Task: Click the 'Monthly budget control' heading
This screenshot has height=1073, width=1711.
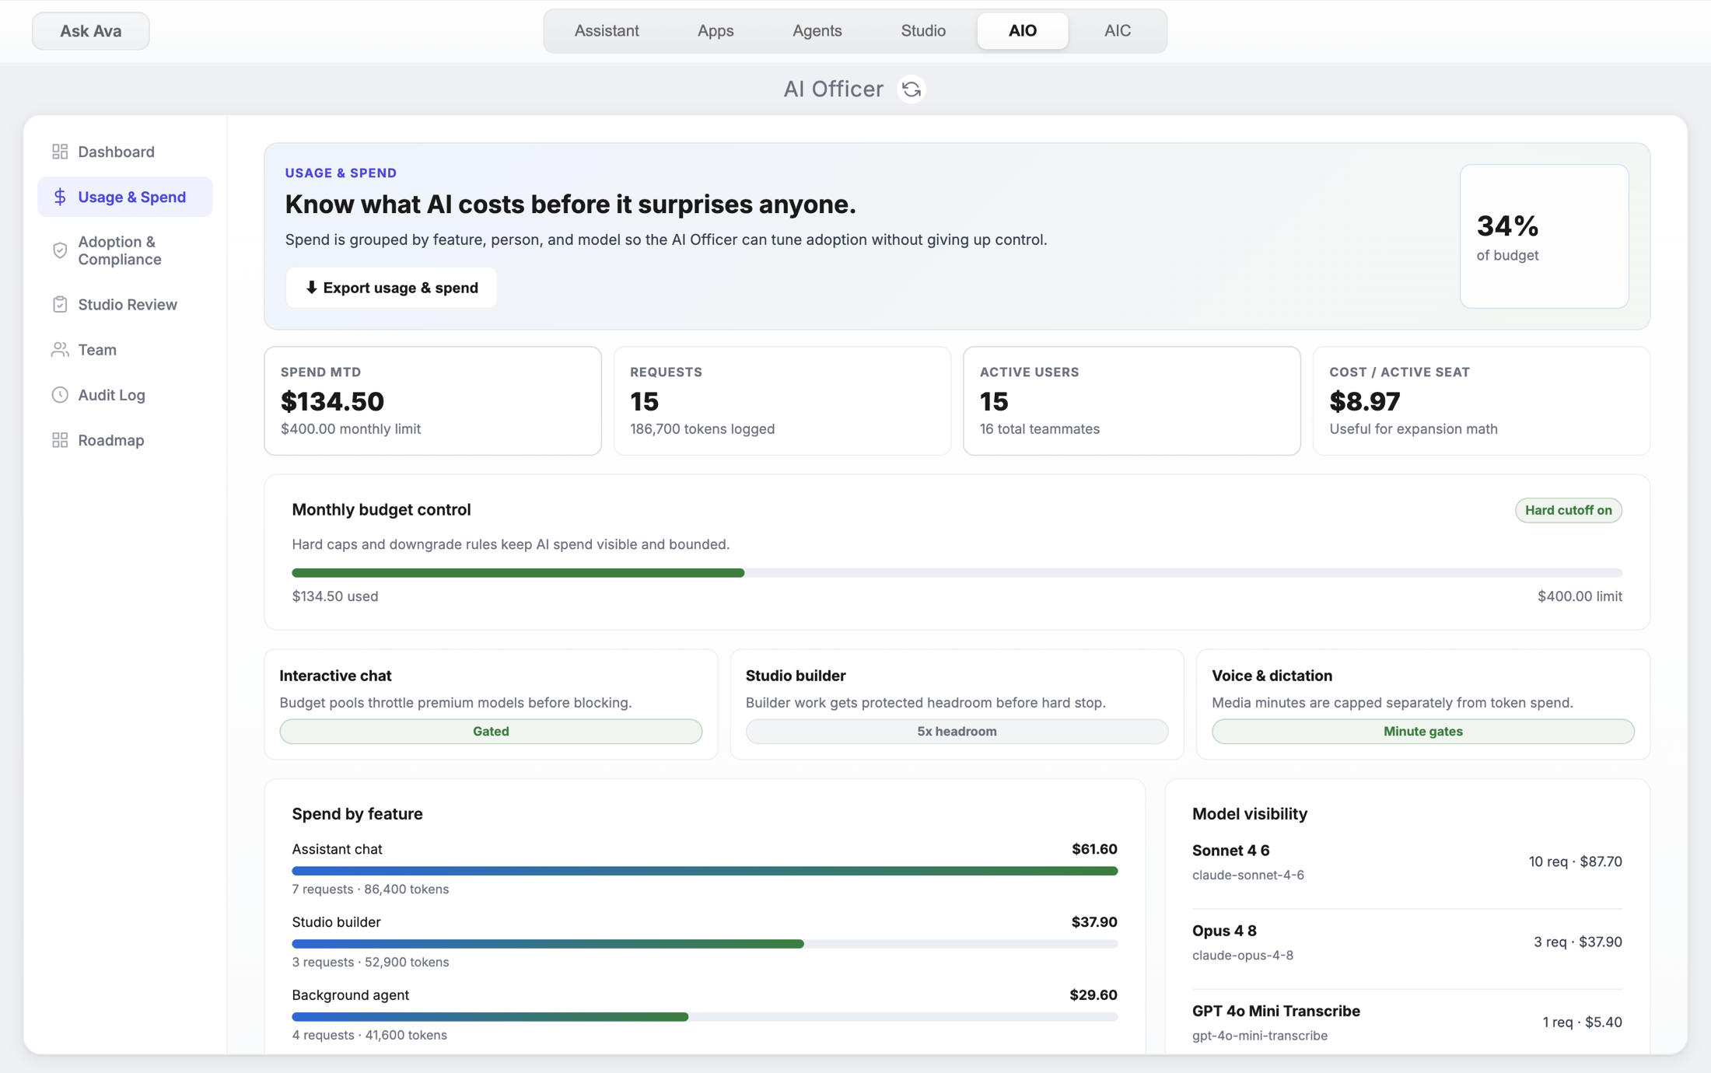Action: [381, 510]
